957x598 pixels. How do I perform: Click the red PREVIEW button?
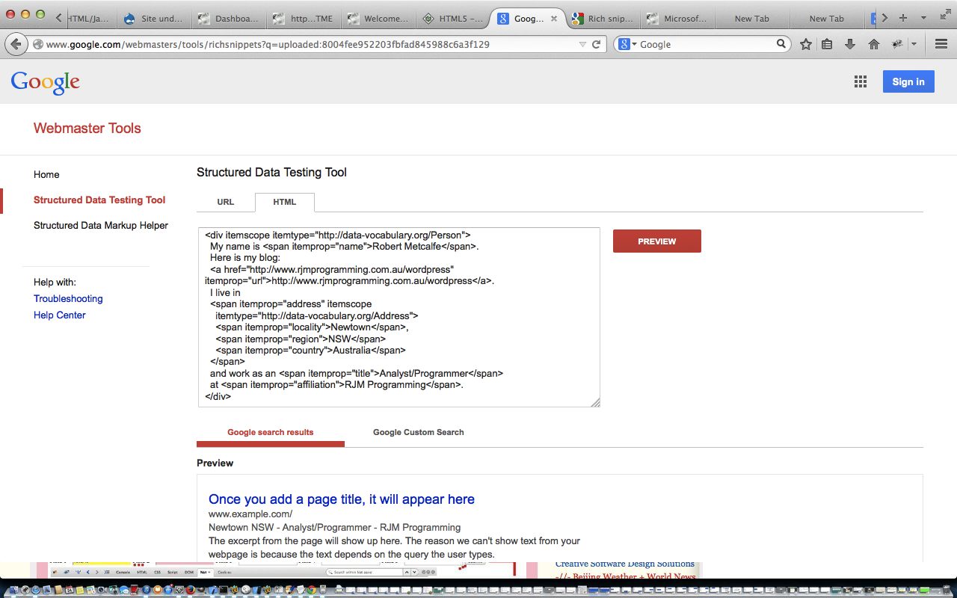click(657, 241)
